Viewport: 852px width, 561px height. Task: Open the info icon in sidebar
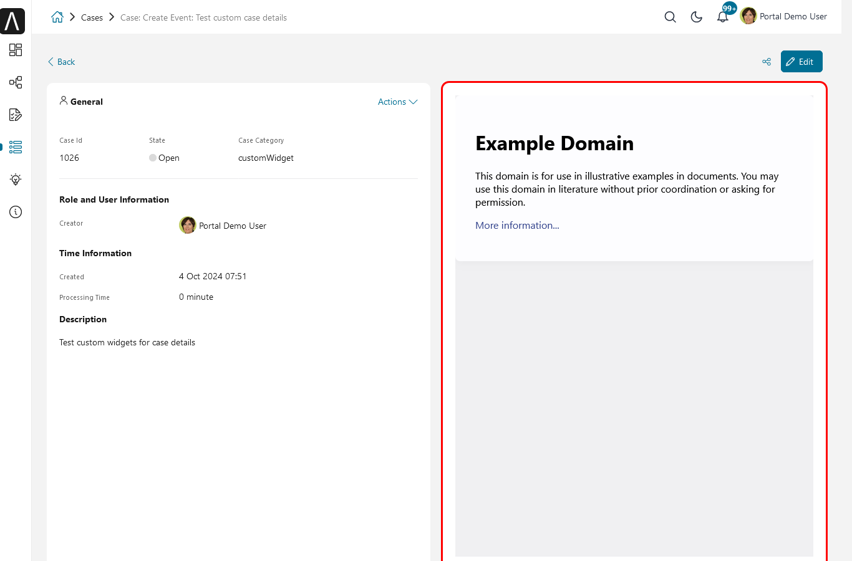click(x=16, y=212)
